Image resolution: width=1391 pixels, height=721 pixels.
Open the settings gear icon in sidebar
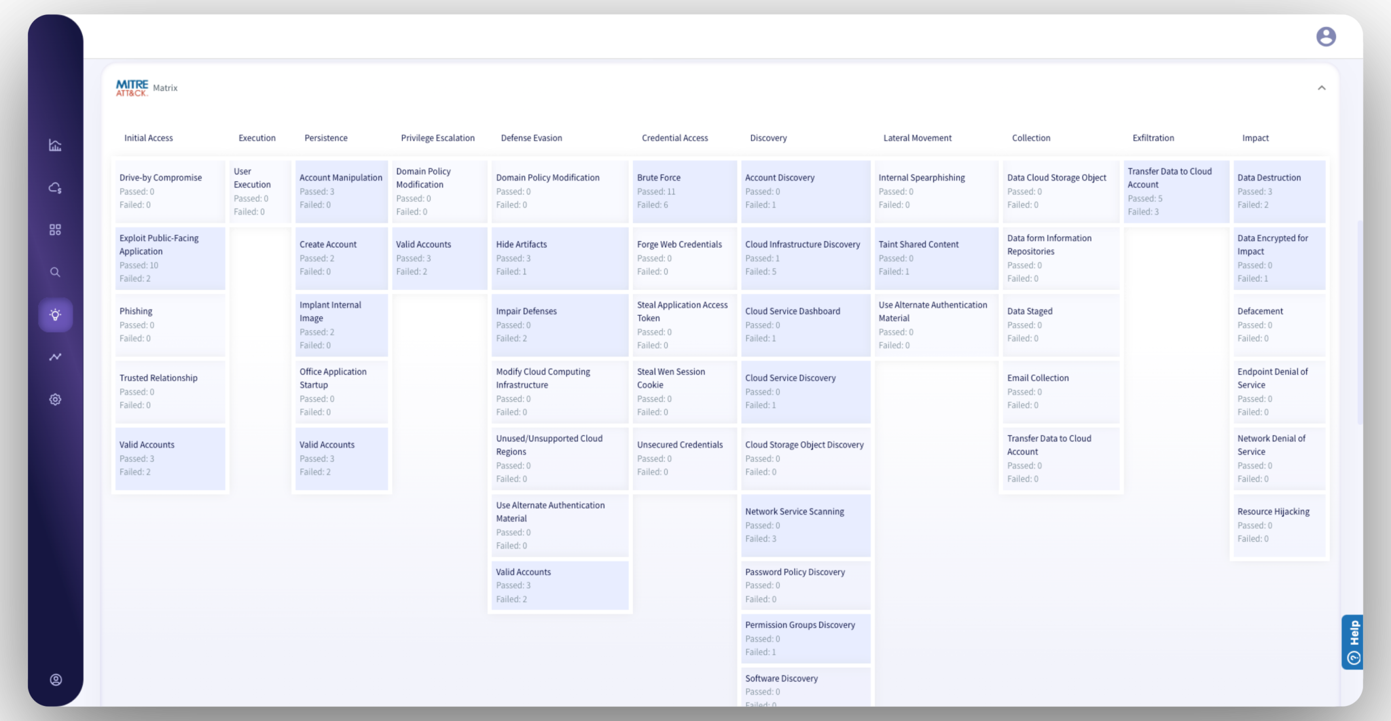pyautogui.click(x=55, y=399)
